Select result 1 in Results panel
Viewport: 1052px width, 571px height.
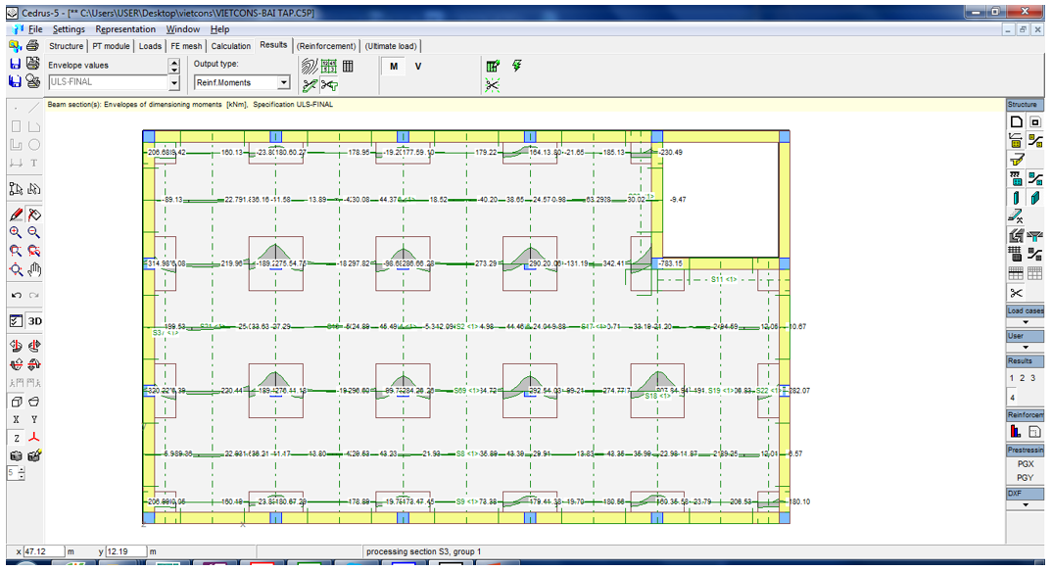tap(1012, 378)
